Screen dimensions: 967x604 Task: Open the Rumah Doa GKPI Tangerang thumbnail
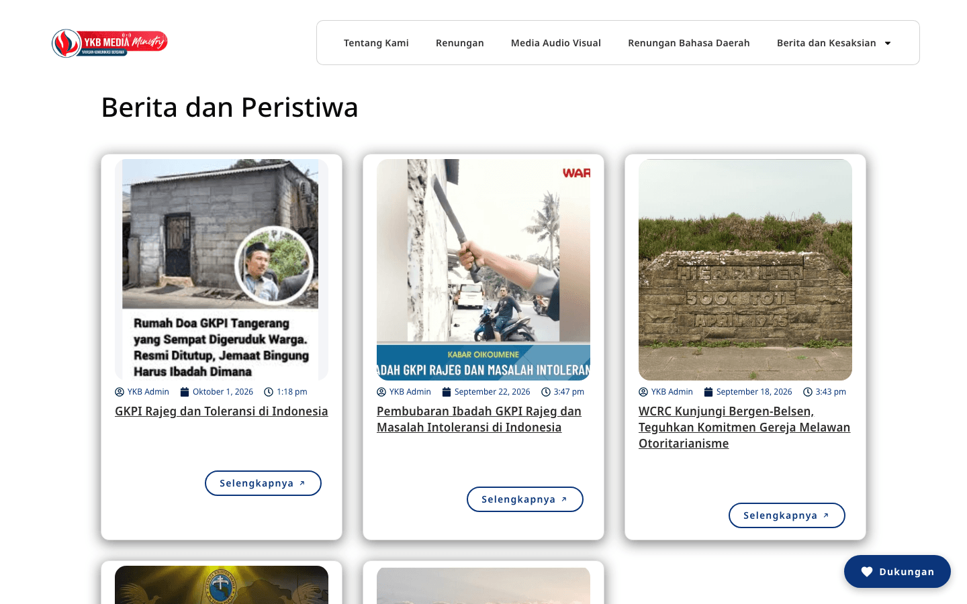click(x=222, y=270)
